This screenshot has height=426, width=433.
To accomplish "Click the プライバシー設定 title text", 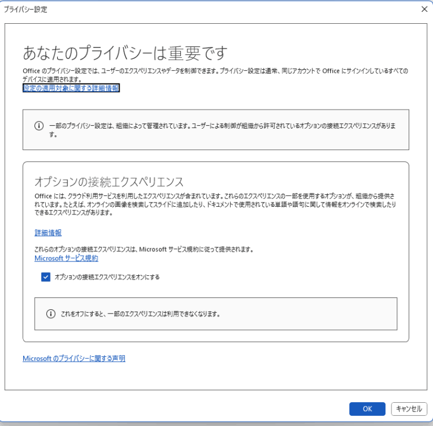I will 26,10.
